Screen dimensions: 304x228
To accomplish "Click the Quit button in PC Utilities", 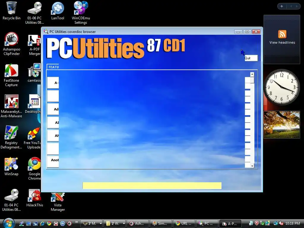I will point(251,58).
